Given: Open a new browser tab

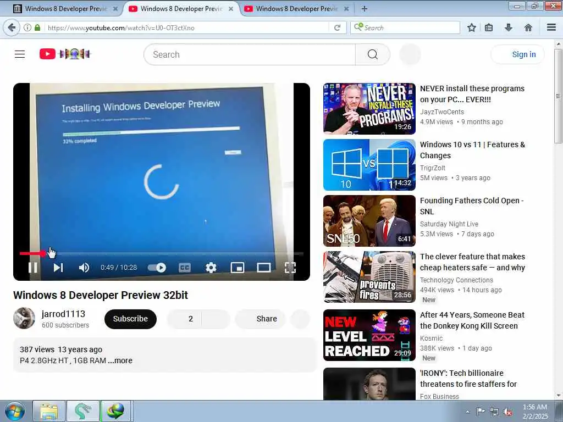Looking at the screenshot, I should coord(364,9).
